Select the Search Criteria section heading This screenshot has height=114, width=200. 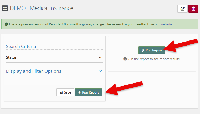click(21, 46)
